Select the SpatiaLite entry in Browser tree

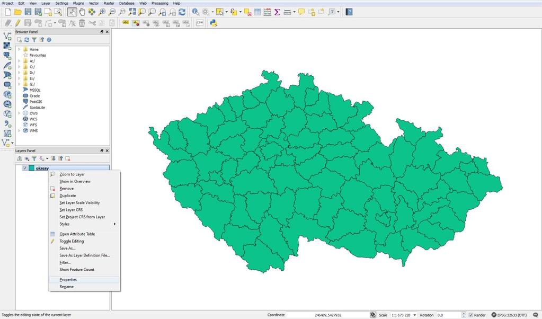pos(37,108)
